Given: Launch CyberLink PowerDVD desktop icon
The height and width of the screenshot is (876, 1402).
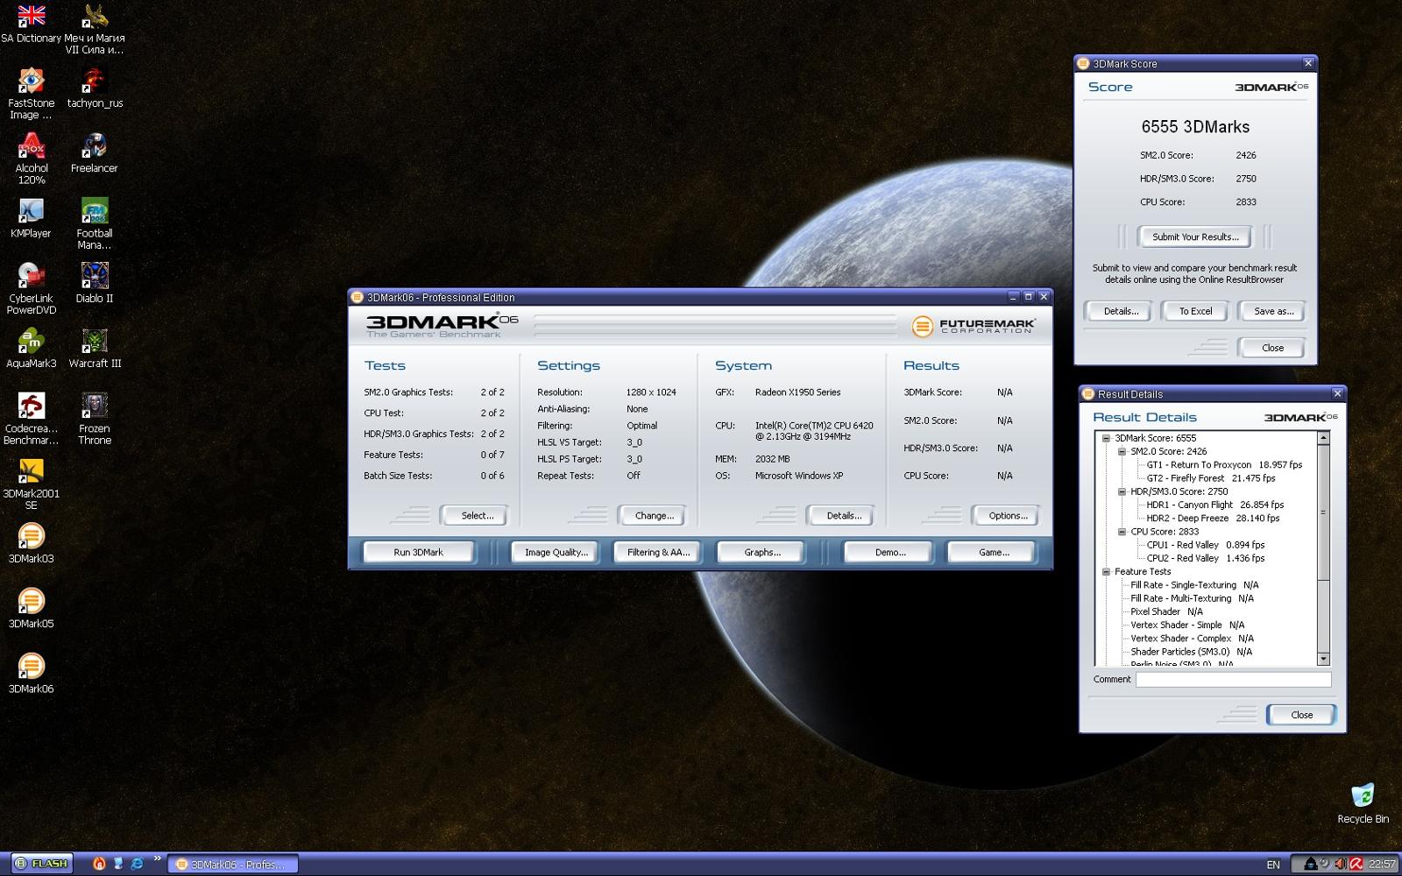Looking at the screenshot, I should point(32,288).
